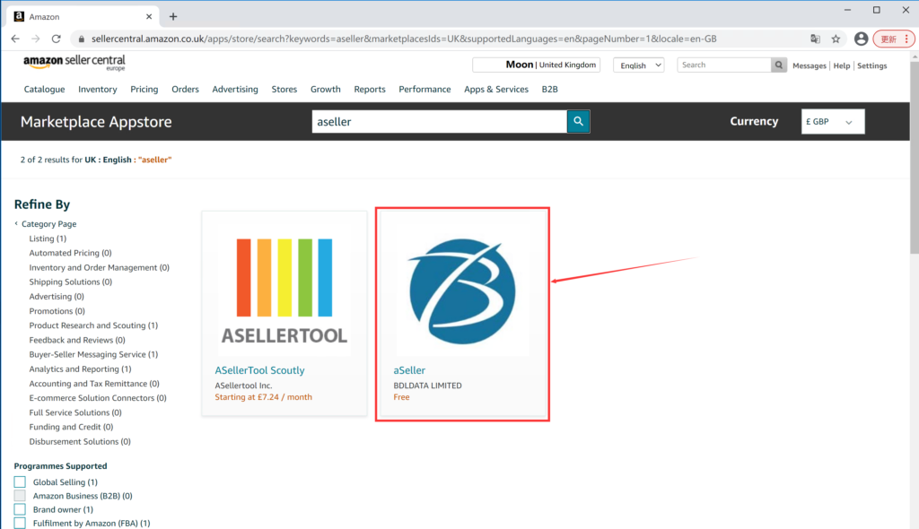Open the ASellerTool Scoutly app logo
The width and height of the screenshot is (919, 529).
pyautogui.click(x=284, y=291)
